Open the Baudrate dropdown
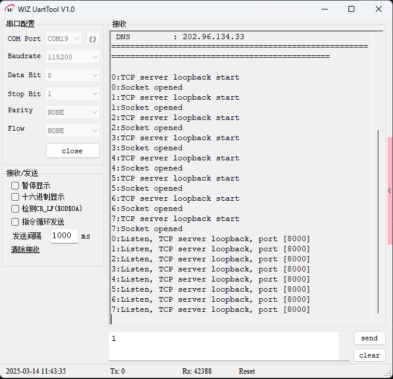 click(x=73, y=57)
